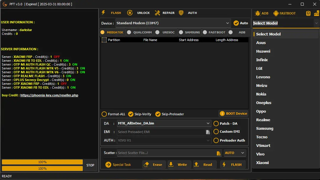Open the Device dropdown showing Standard Modem (COM7)
This screenshot has width=320, height=180.
[173, 23]
